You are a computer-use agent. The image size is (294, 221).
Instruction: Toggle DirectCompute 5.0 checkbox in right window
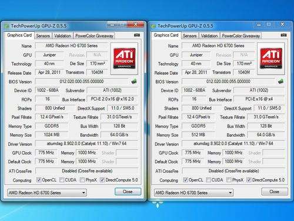[x=249, y=180]
